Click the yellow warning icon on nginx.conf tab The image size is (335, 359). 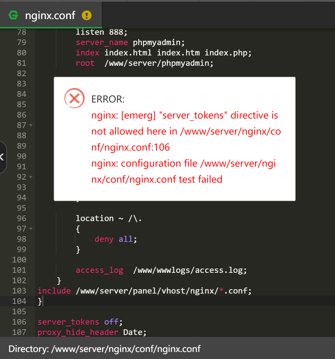pos(87,15)
